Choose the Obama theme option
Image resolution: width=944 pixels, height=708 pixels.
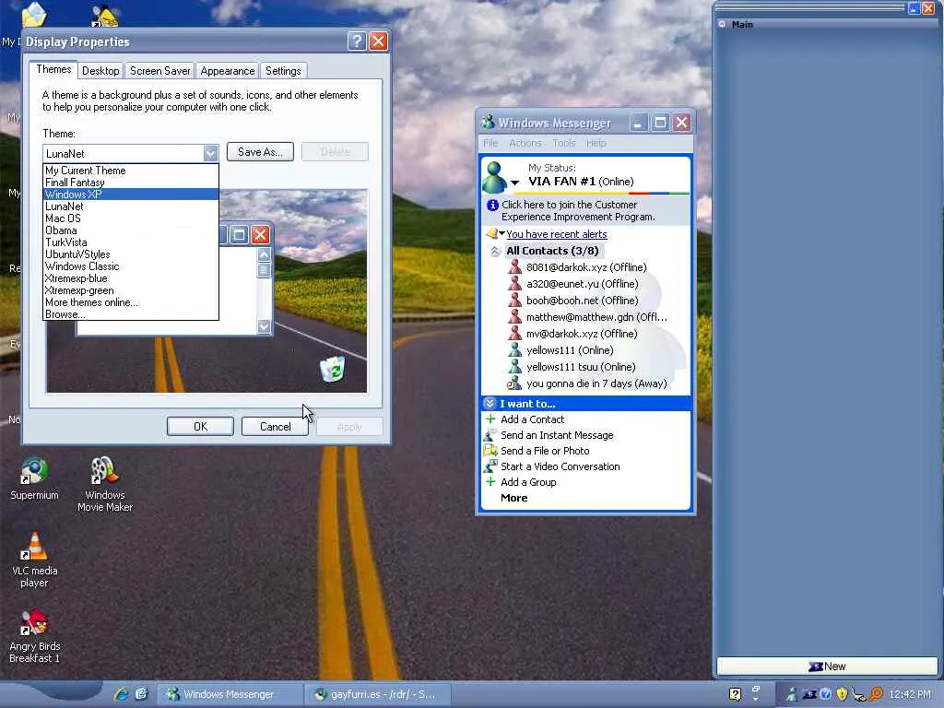click(x=131, y=230)
